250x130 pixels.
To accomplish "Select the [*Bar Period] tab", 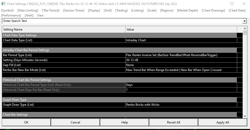I will click(x=50, y=10).
